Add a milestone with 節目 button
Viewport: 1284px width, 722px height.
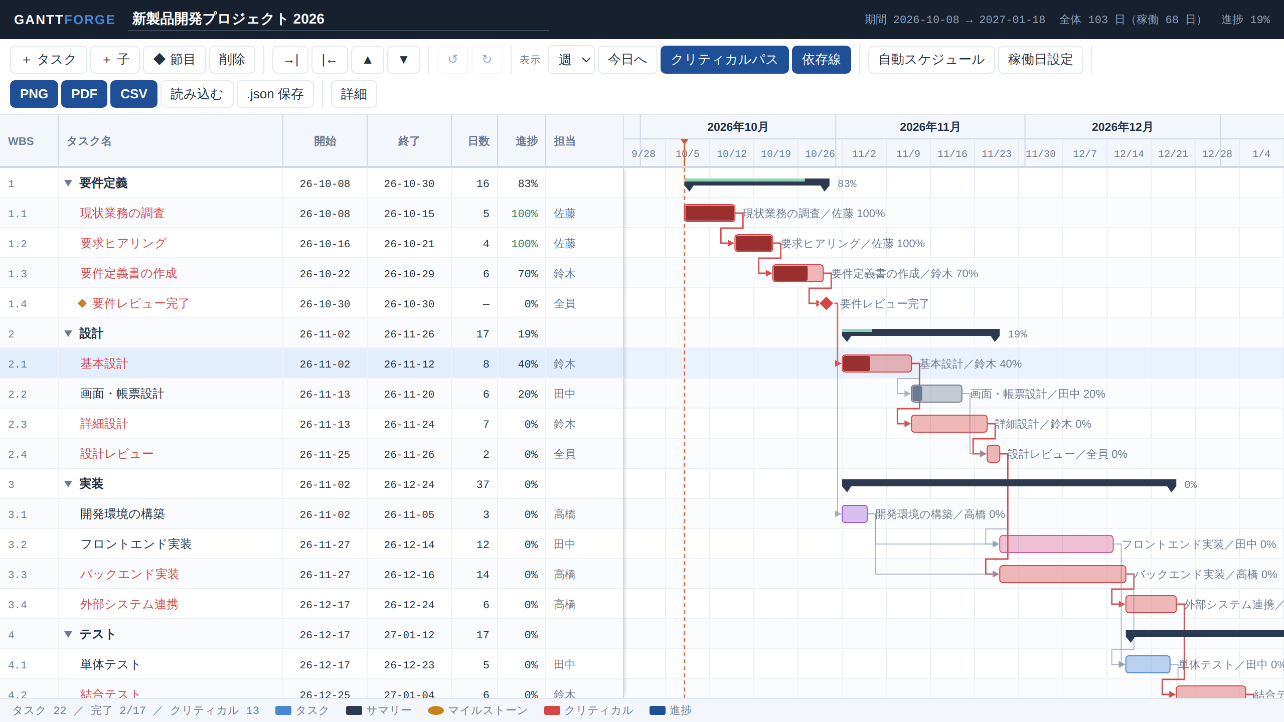[x=175, y=60]
